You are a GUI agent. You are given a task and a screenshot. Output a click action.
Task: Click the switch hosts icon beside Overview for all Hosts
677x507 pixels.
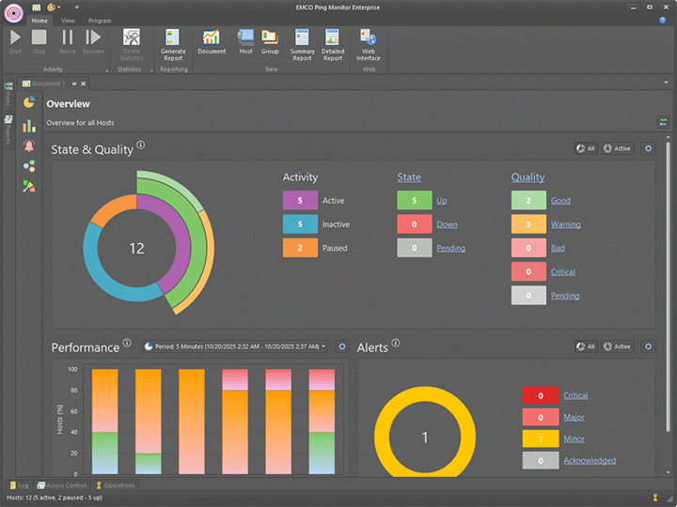point(663,122)
